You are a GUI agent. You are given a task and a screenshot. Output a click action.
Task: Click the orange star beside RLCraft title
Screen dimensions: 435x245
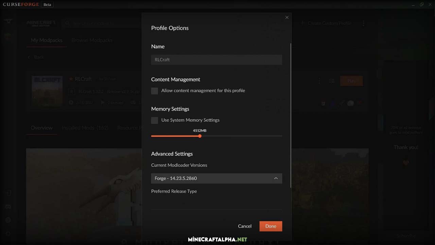tap(71, 79)
